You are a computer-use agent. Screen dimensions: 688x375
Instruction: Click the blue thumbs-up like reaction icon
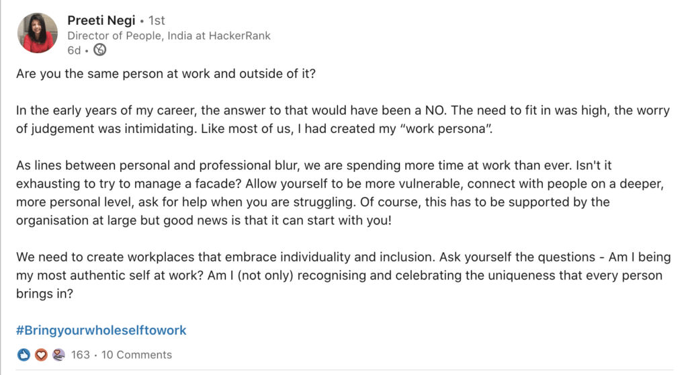[24, 355]
